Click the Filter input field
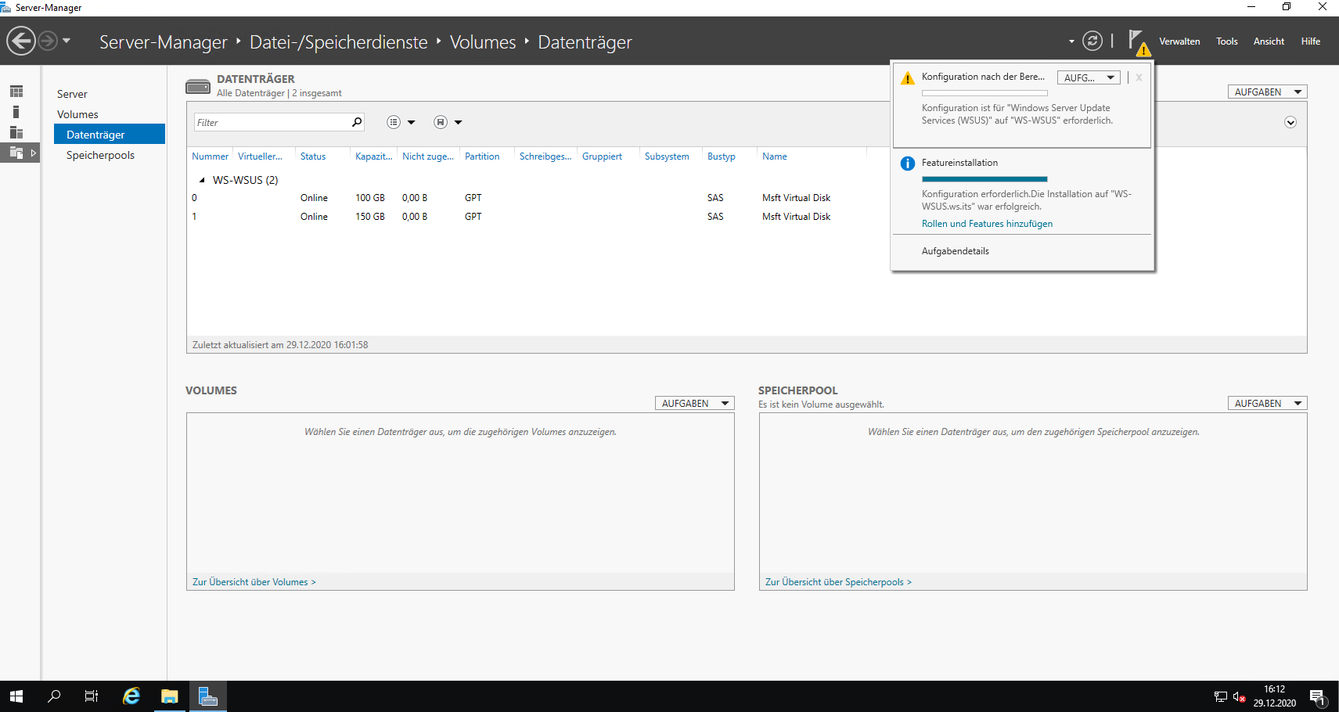The image size is (1339, 712). pyautogui.click(x=272, y=122)
